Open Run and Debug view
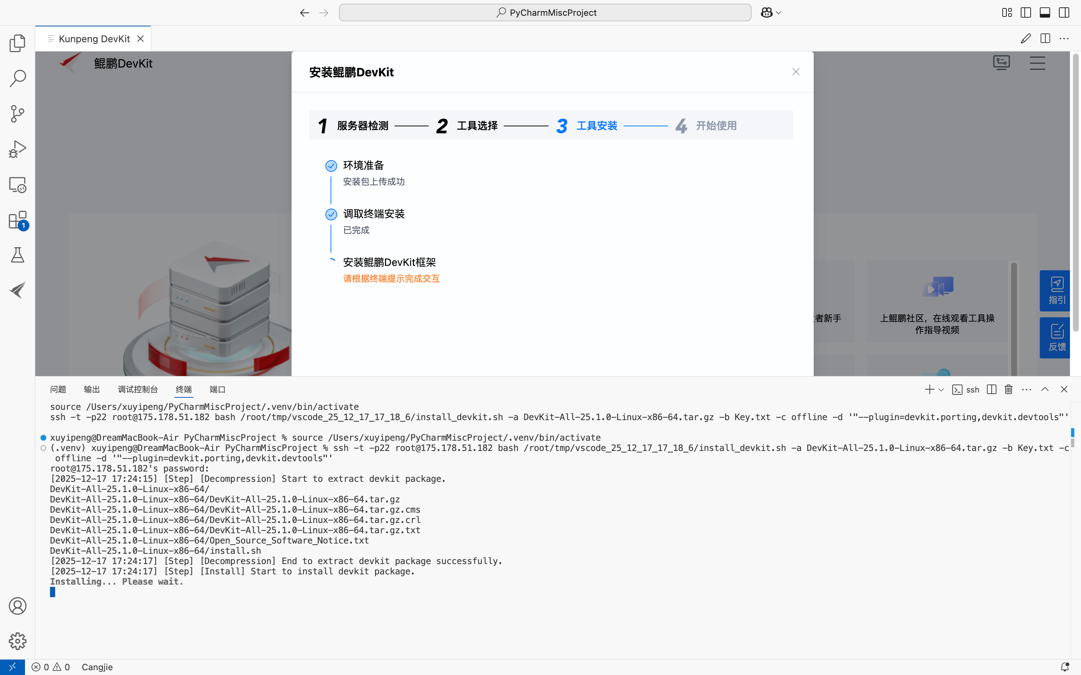This screenshot has width=1081, height=675. [x=17, y=149]
